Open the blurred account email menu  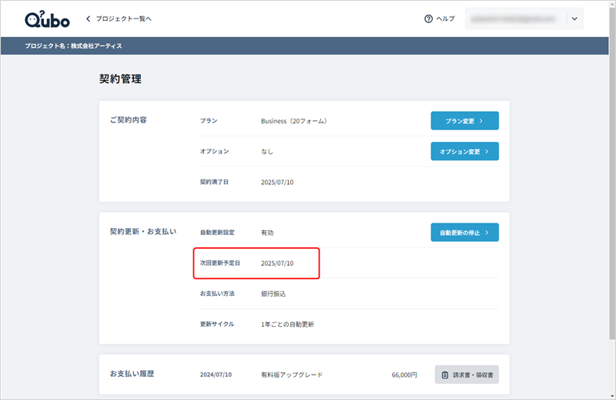tap(515, 18)
